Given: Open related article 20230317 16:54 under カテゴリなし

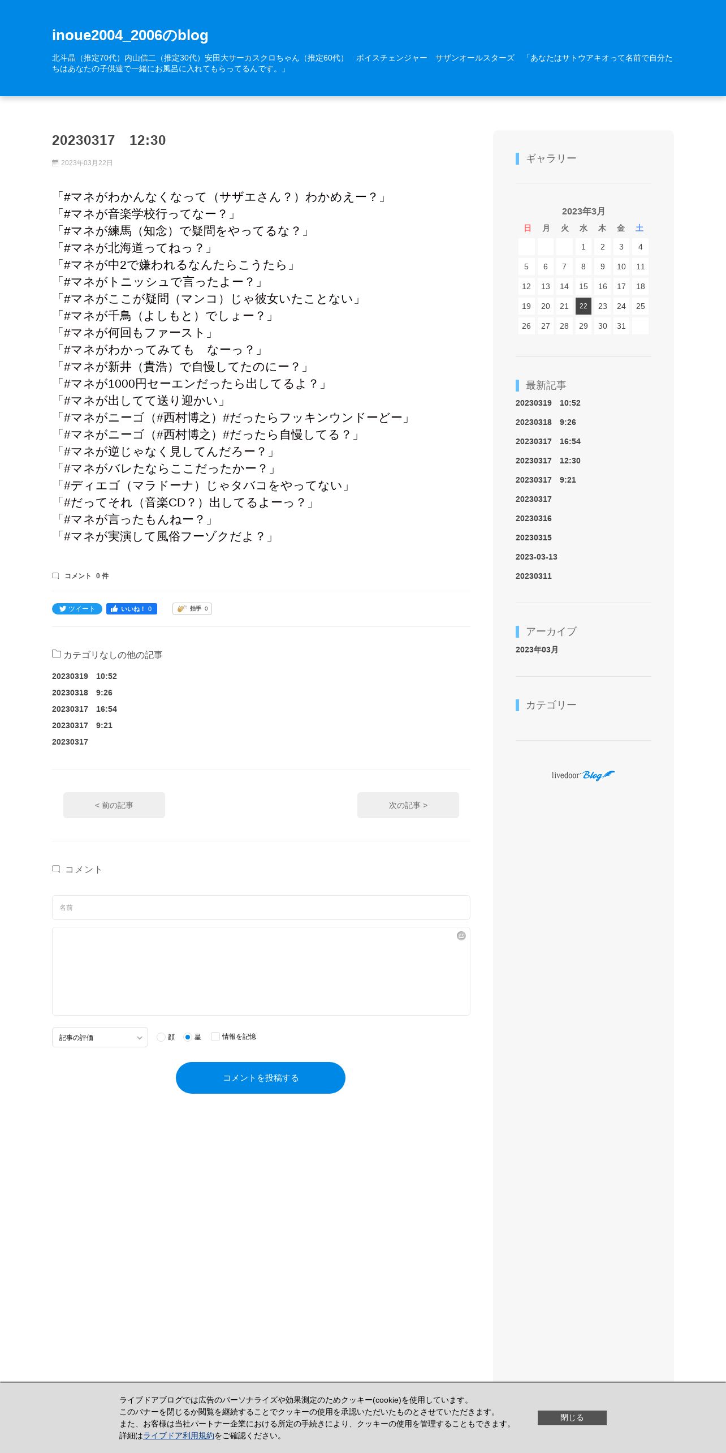Looking at the screenshot, I should point(84,709).
